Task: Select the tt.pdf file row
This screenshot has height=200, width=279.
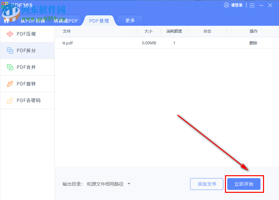Action: click(x=67, y=43)
